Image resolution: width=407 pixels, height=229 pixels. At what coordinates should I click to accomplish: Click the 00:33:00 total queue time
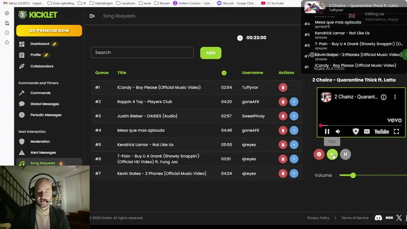coord(256,38)
